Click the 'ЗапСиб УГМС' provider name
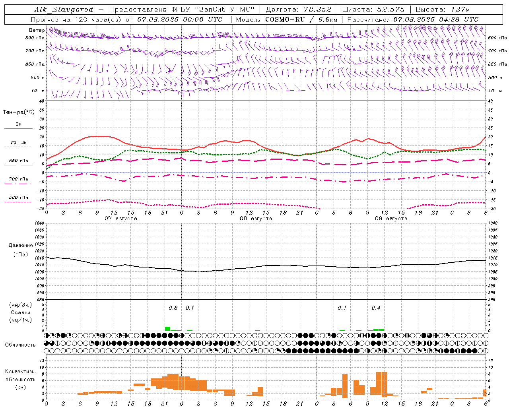This screenshot has height=407, width=509. [225, 10]
